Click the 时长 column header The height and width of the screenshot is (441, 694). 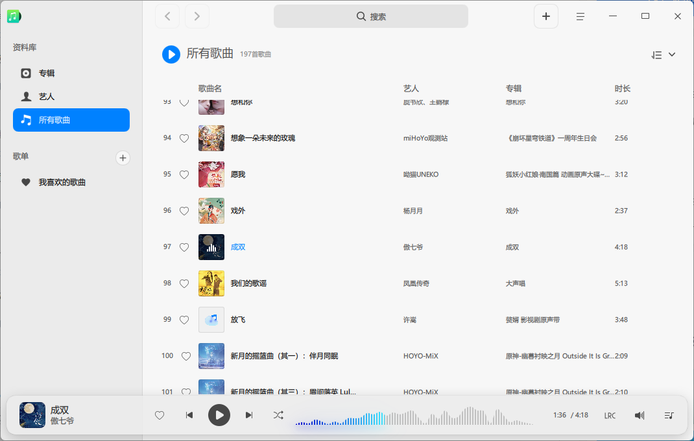622,89
